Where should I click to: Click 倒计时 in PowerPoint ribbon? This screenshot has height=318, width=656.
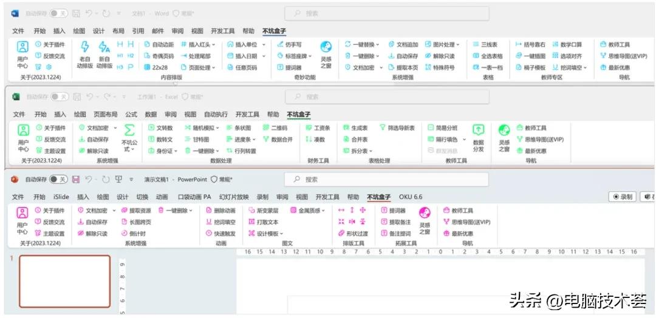(x=134, y=234)
